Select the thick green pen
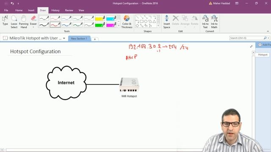 coord(77,24)
